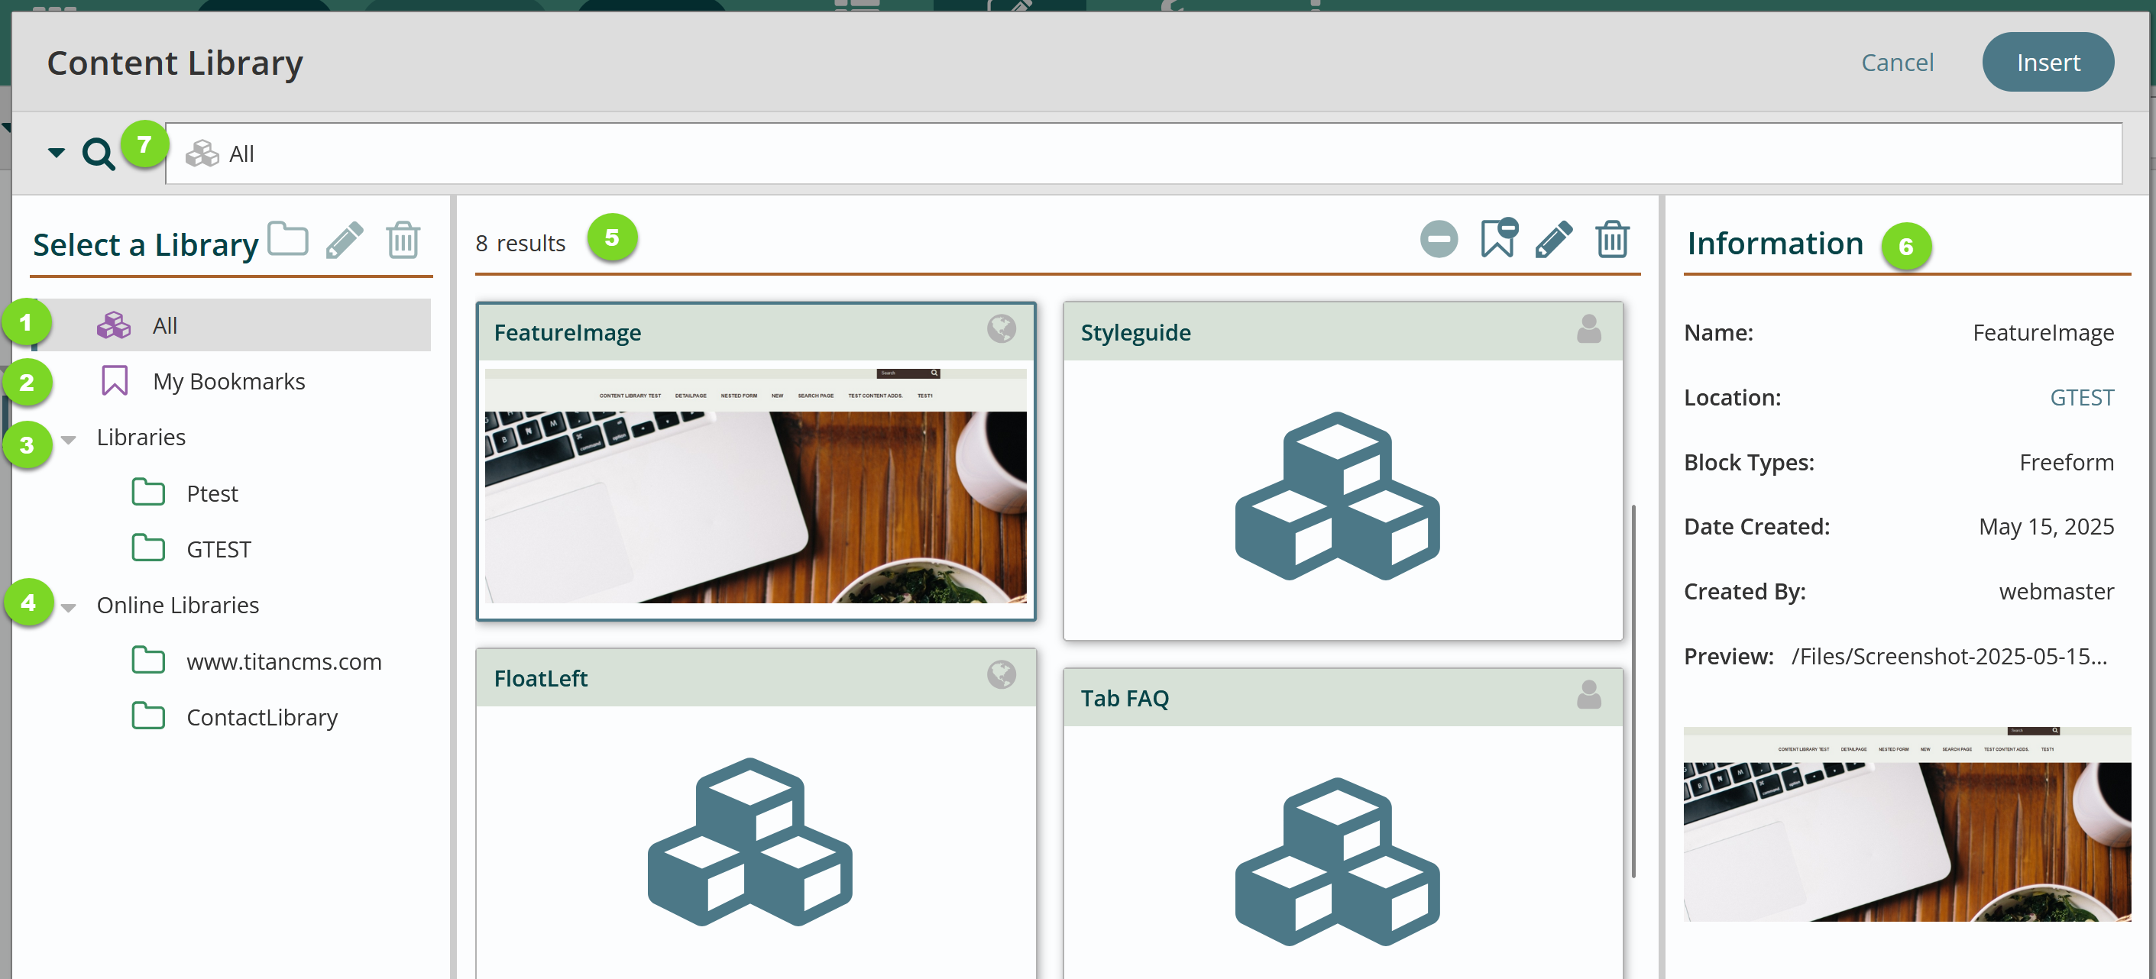Click the Styleguide card user icon
Screen dimensions: 2156x979
click(1588, 329)
